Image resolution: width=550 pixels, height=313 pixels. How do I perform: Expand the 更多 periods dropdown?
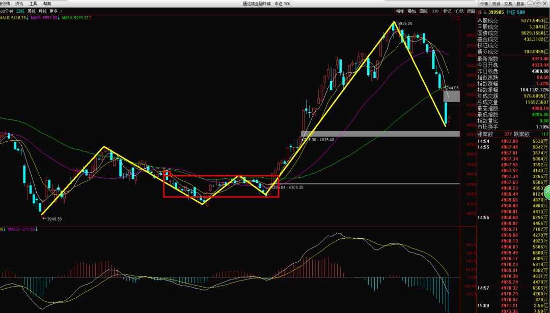[56, 11]
